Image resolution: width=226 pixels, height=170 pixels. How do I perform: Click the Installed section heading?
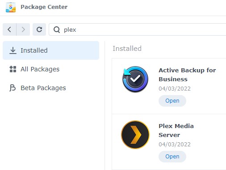click(x=127, y=49)
